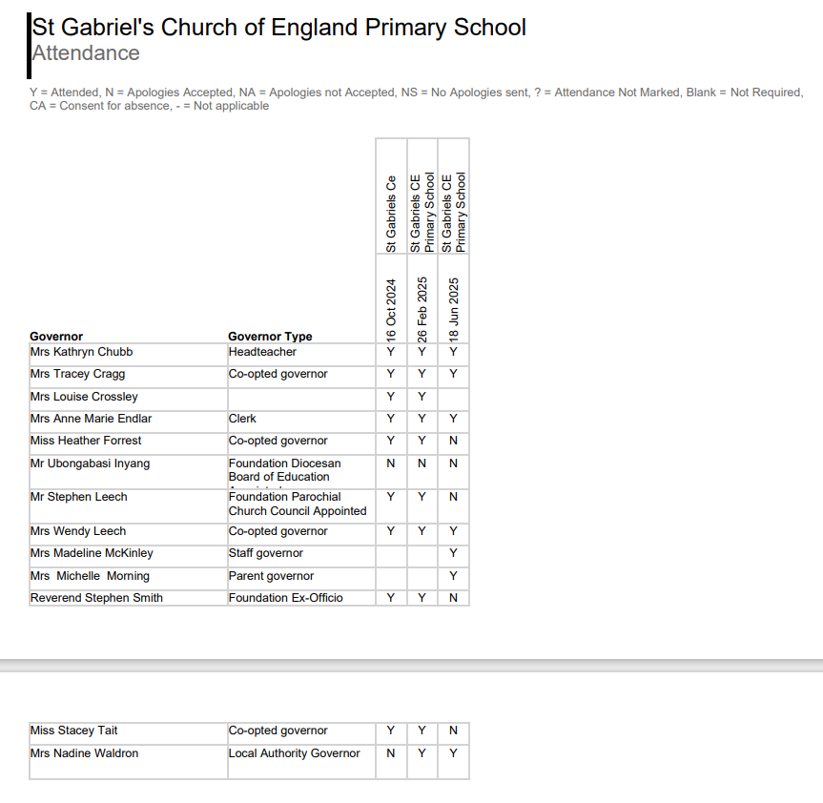This screenshot has height=803, width=823.
Task: Click the 26 Feb 2025 date header
Action: (422, 310)
